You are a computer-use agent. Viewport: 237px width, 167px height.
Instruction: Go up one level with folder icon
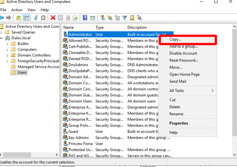[19, 18]
